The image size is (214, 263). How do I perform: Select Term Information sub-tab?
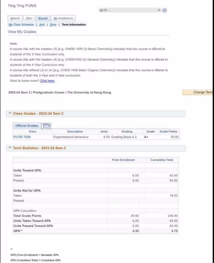(74, 25)
